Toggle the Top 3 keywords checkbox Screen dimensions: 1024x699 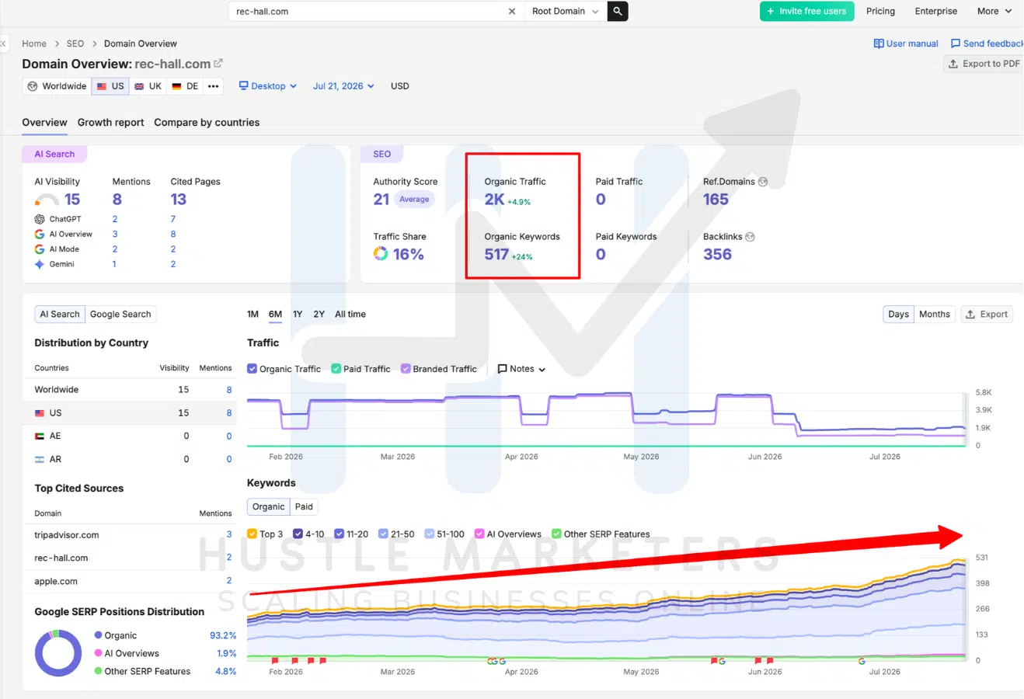click(252, 534)
